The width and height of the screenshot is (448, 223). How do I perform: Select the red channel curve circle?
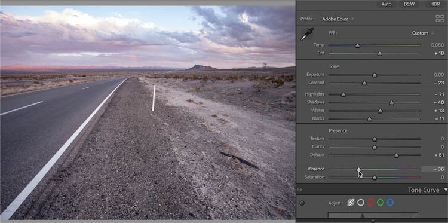click(x=370, y=203)
